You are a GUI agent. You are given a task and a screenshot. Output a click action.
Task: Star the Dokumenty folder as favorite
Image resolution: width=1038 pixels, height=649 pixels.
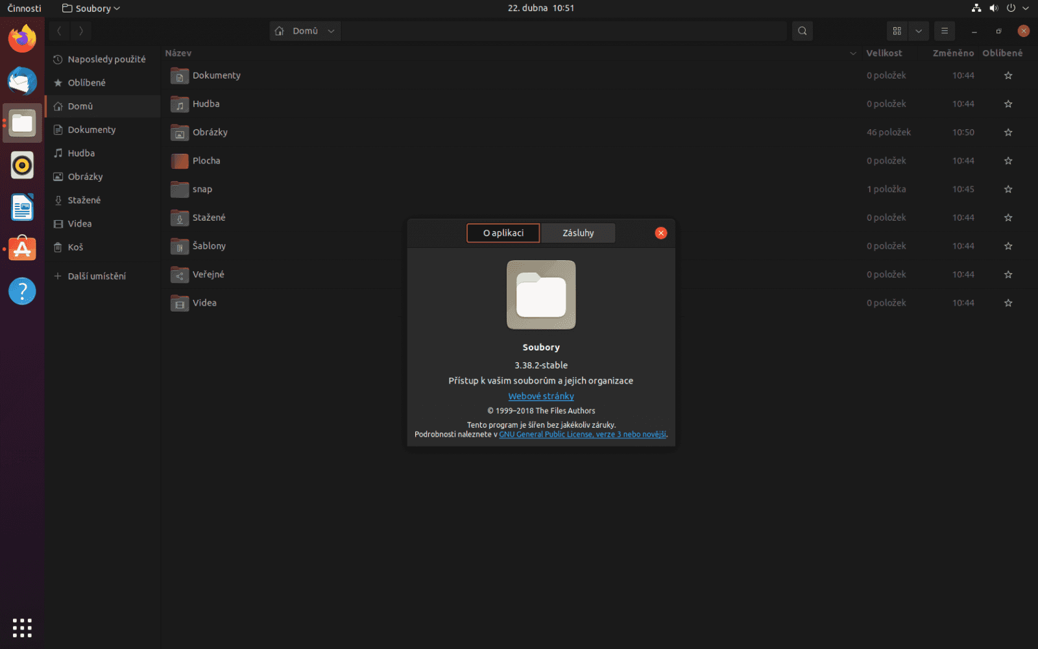coord(1008,75)
